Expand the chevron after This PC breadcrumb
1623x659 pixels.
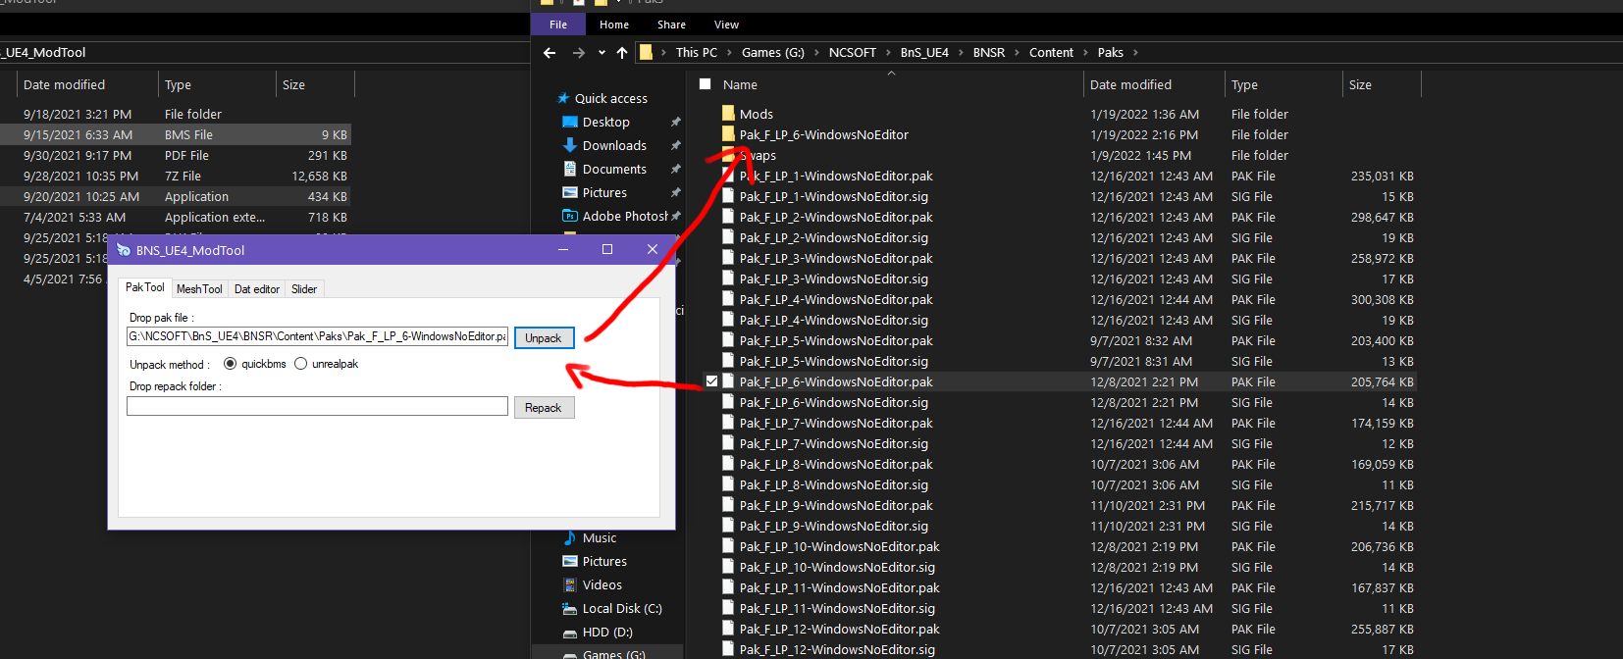[729, 53]
